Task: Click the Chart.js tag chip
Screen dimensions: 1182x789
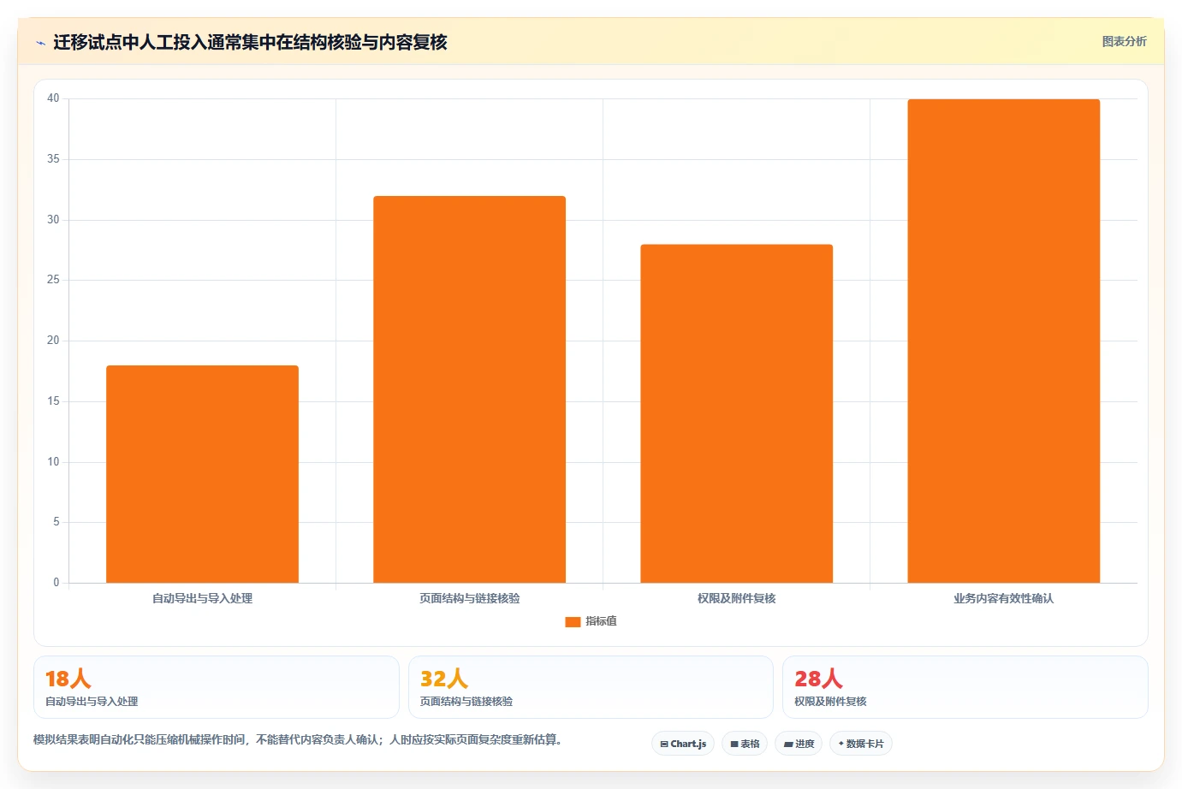Action: click(x=683, y=744)
